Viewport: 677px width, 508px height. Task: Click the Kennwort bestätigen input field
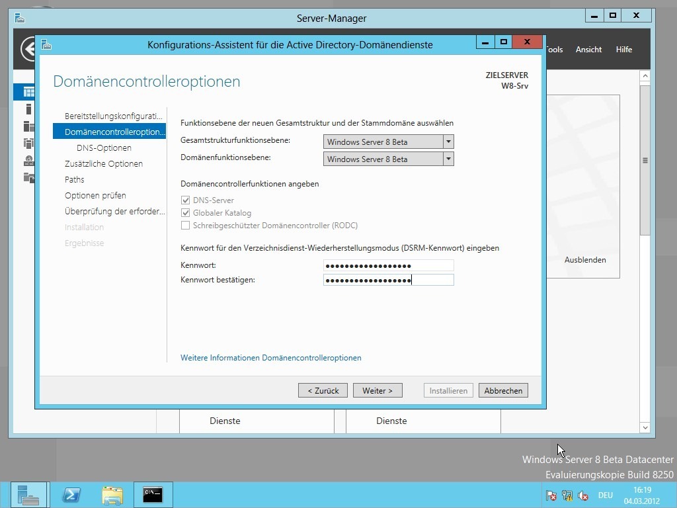(389, 280)
